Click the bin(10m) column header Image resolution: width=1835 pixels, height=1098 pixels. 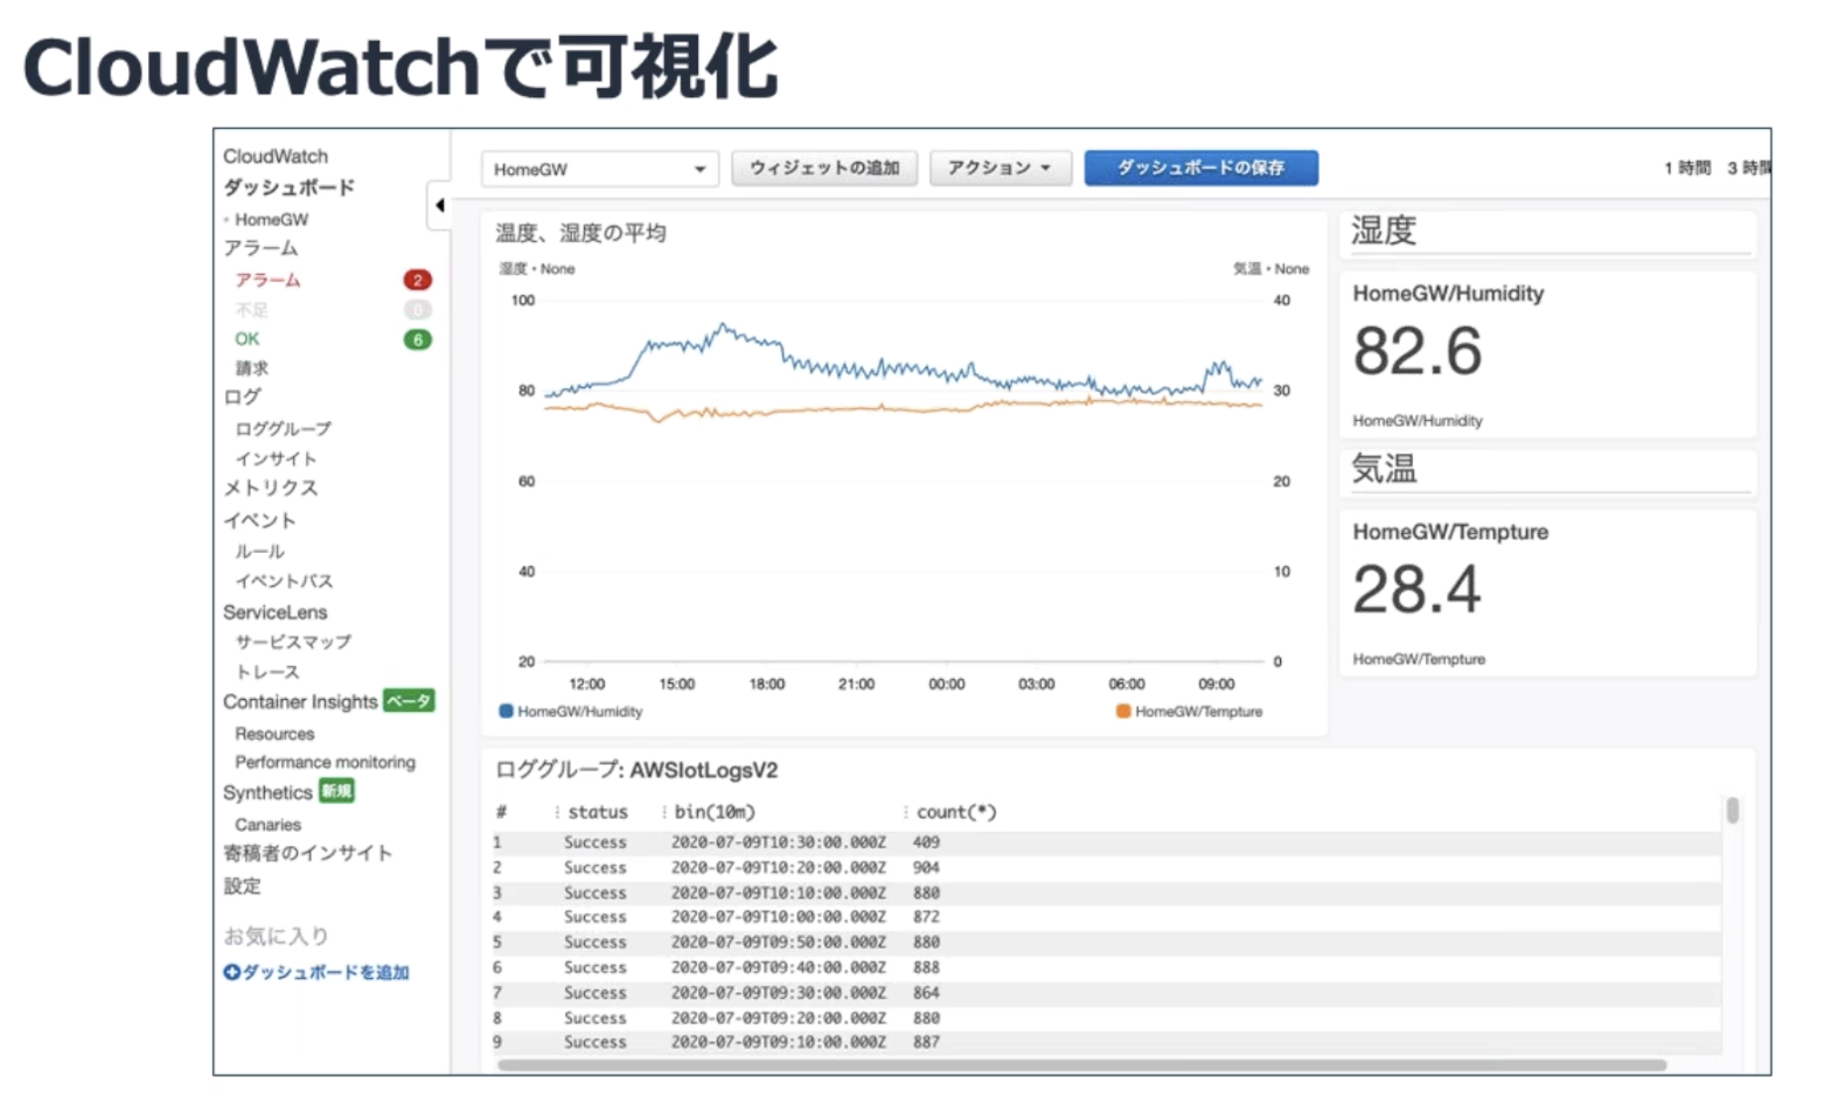coord(715,812)
